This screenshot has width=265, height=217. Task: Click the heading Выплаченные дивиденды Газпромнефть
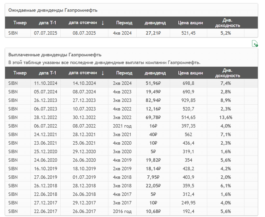pos(55,55)
